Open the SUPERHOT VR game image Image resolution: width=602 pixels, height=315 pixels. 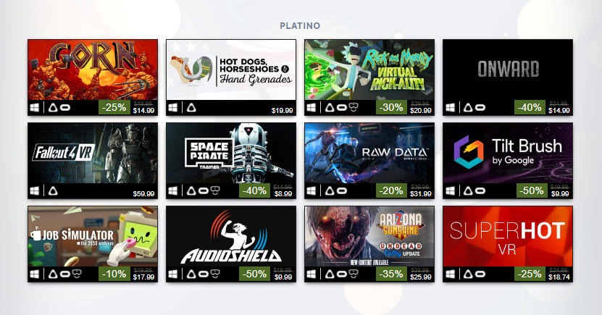508,236
